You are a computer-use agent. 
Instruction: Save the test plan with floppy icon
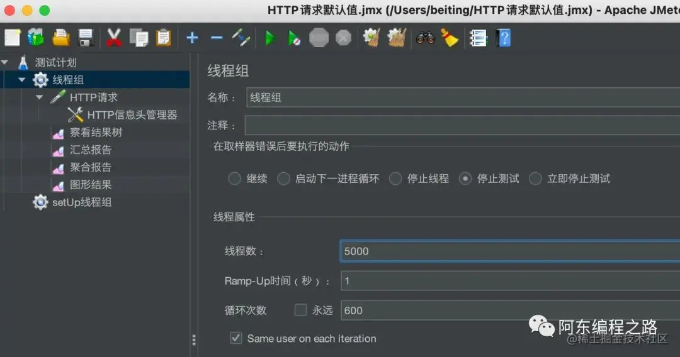tap(86, 38)
